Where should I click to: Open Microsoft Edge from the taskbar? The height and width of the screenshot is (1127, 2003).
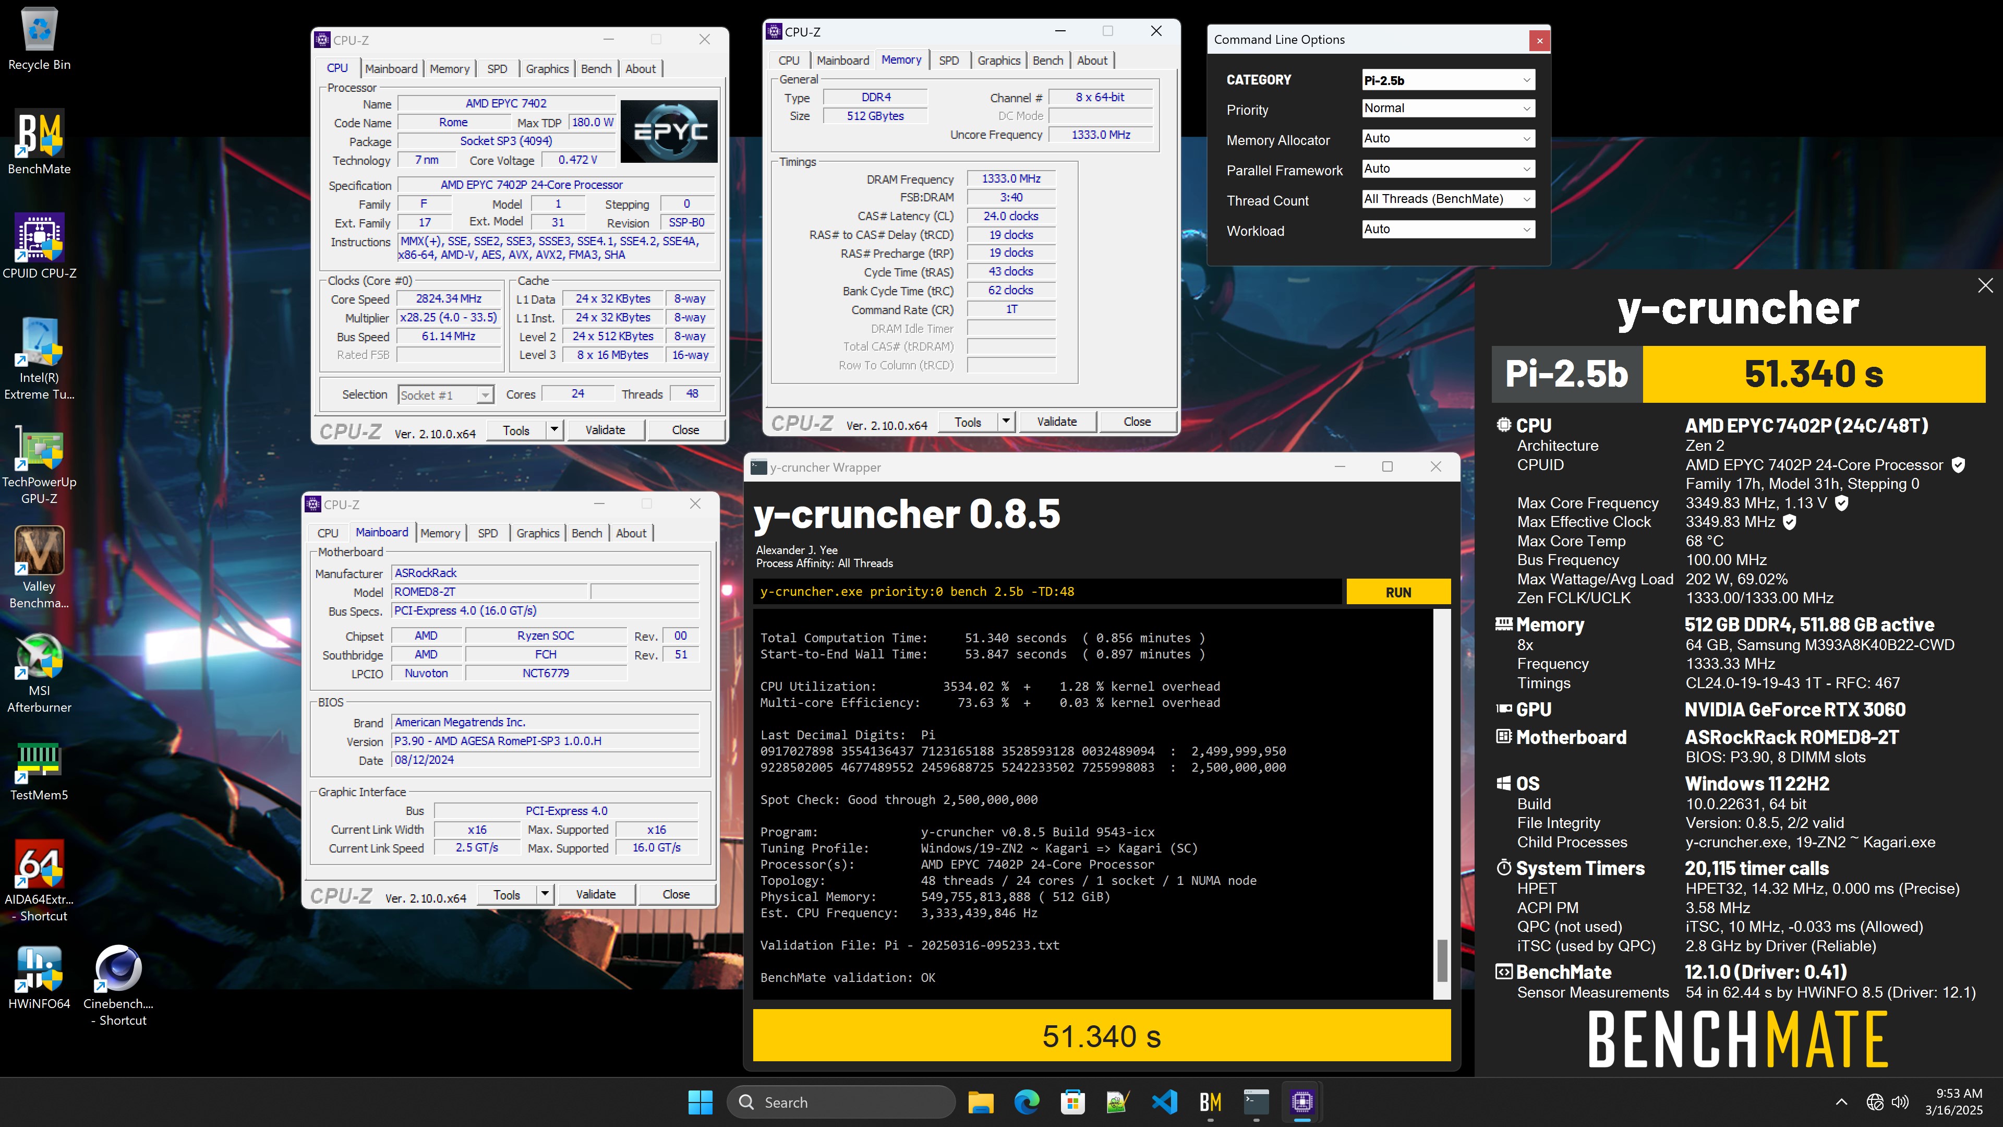(1027, 1102)
